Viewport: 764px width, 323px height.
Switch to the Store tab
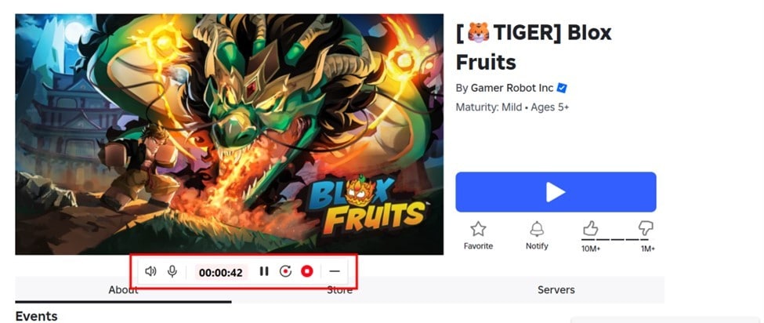(x=339, y=290)
